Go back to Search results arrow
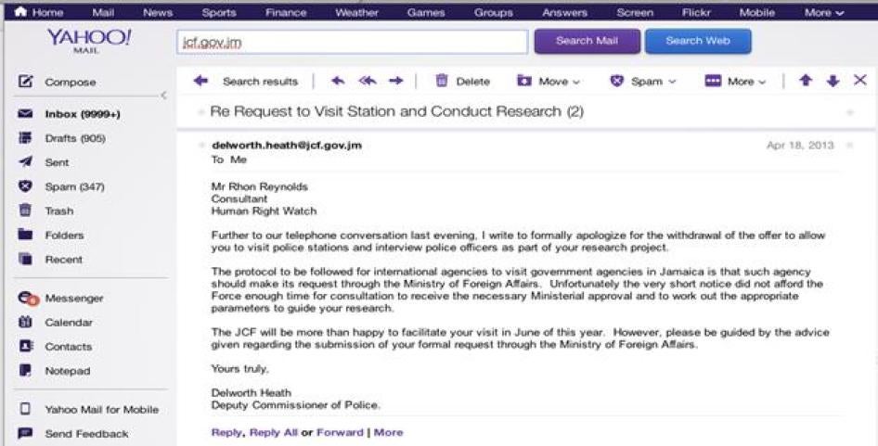 click(x=200, y=82)
